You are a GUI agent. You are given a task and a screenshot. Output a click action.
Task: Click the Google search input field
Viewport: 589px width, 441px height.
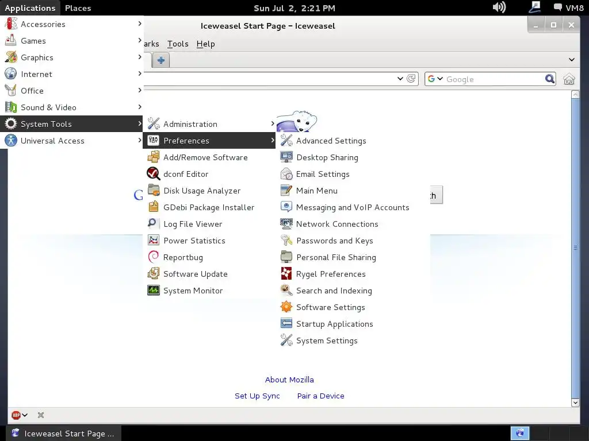(x=494, y=79)
